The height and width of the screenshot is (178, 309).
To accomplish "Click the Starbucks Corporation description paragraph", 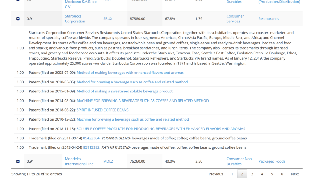I will 163,48.
